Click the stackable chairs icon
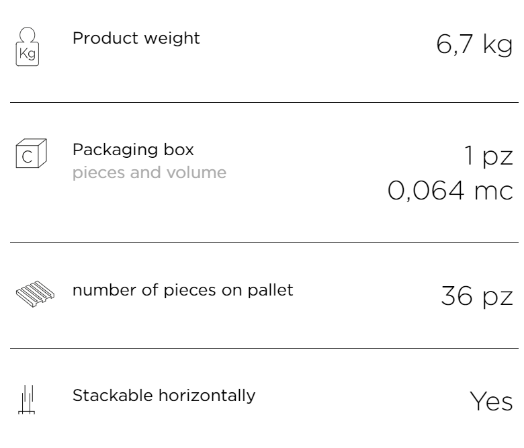Image resolution: width=524 pixels, height=448 pixels. coord(26,400)
